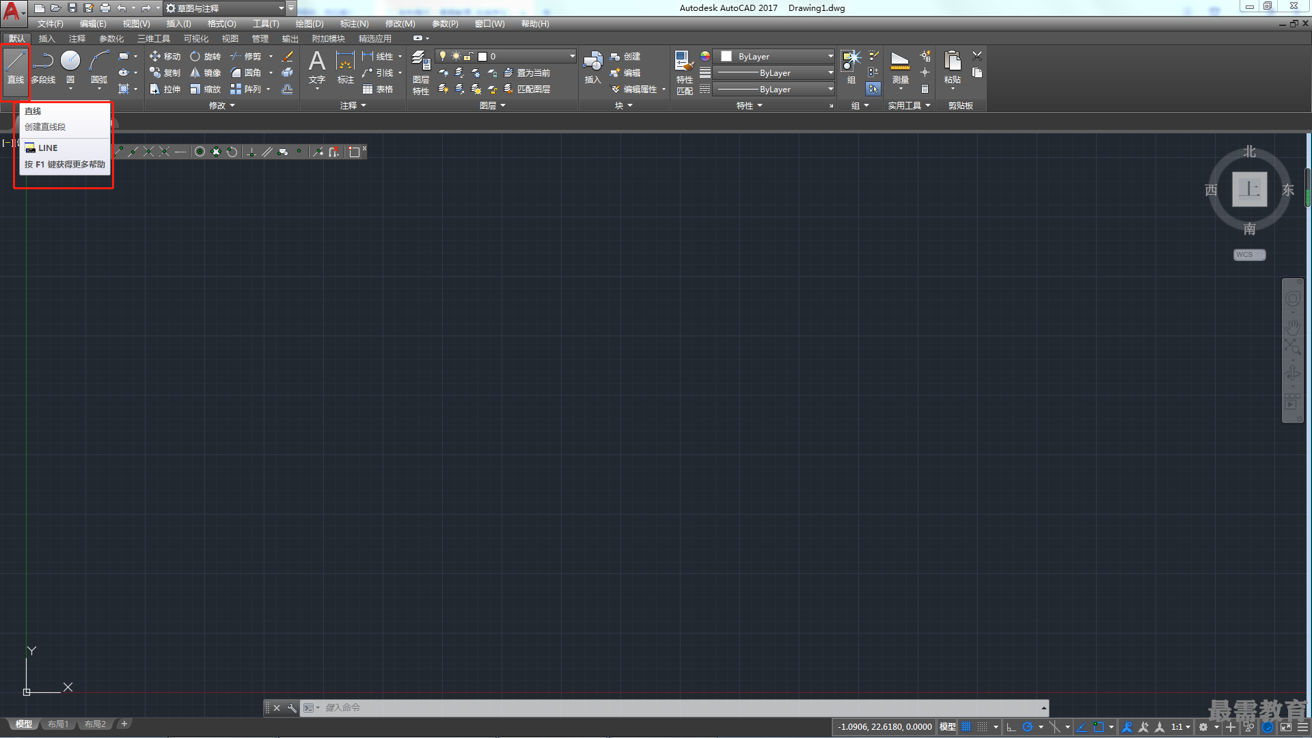Switch to the 插入 ribbon tab
This screenshot has width=1312, height=738.
(x=46, y=39)
